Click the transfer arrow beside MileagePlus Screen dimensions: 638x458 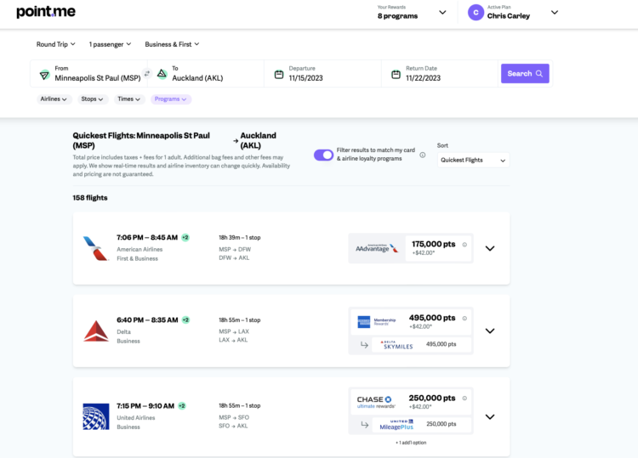(x=365, y=424)
